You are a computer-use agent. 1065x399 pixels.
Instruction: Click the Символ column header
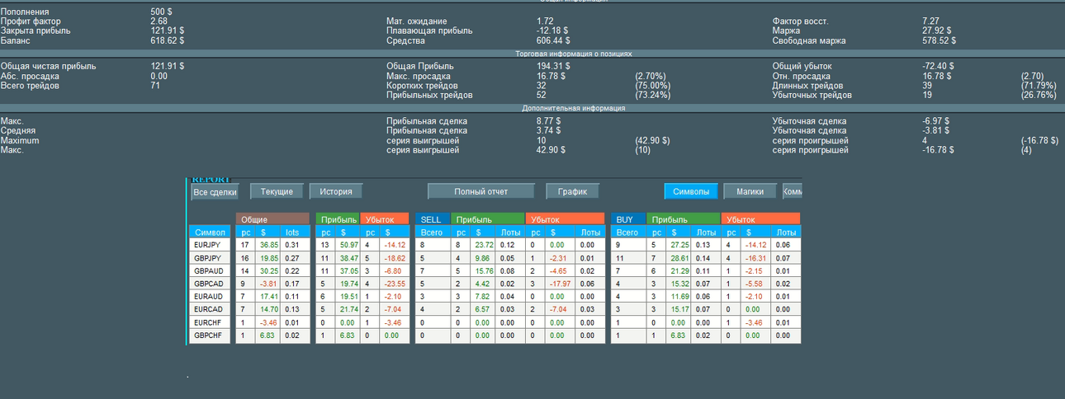pos(211,232)
